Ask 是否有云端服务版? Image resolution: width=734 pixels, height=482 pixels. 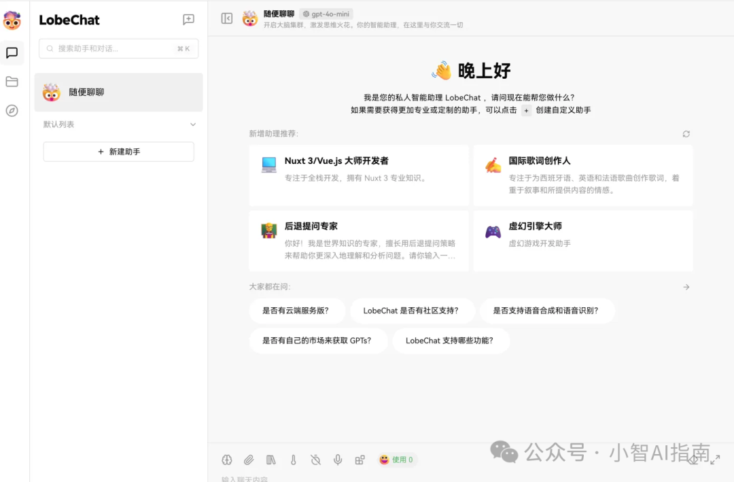296,311
